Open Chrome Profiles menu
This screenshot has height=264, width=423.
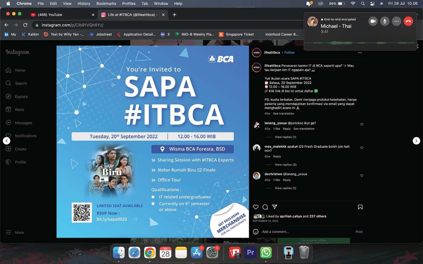129,4
